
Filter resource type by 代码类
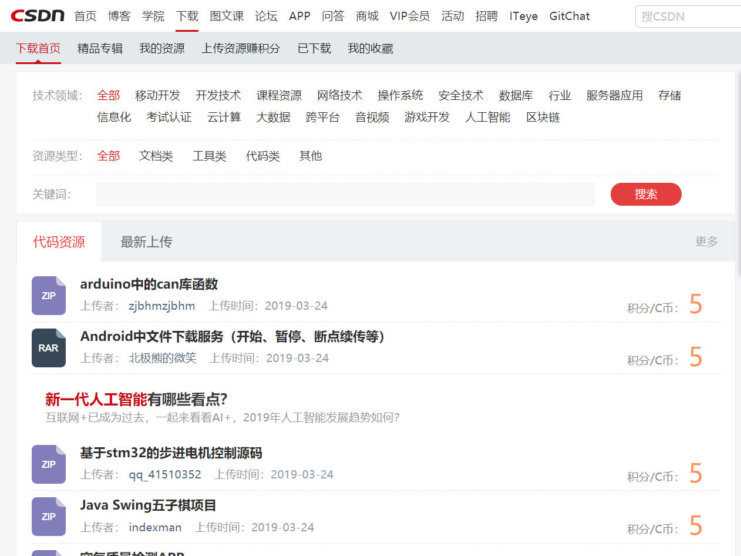click(x=262, y=156)
